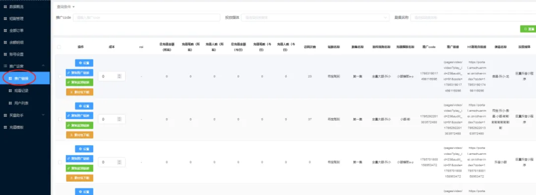
Task: Click 设置 in the row with code 1785701800156953472
Action: click(84, 149)
